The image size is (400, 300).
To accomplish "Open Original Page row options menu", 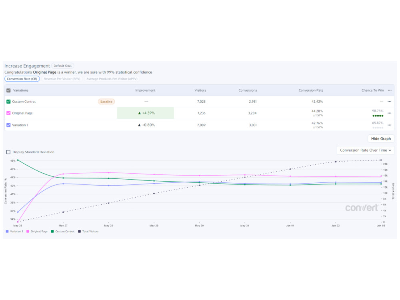I will (x=389, y=113).
